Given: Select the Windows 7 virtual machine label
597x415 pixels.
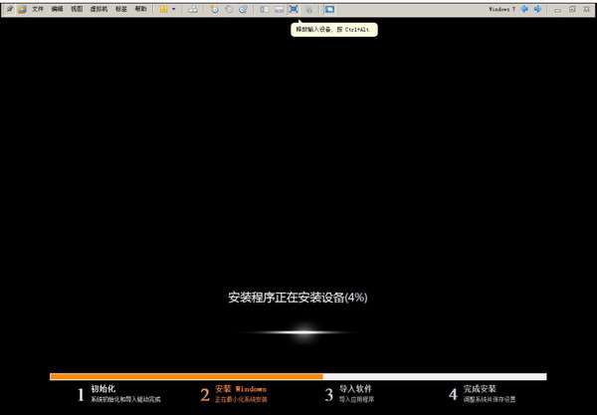Looking at the screenshot, I should click(x=501, y=9).
